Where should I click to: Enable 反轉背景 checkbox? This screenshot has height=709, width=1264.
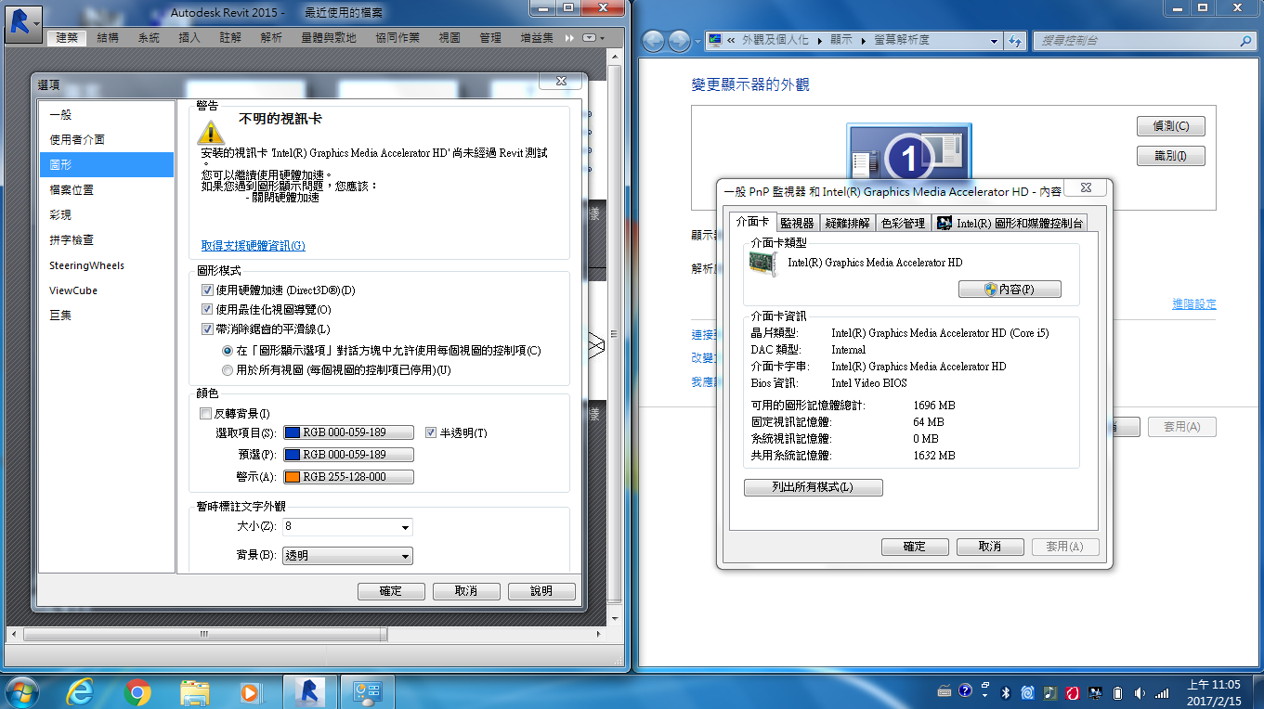pos(206,413)
